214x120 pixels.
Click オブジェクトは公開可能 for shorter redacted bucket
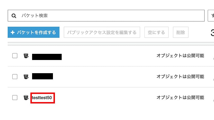point(180,77)
